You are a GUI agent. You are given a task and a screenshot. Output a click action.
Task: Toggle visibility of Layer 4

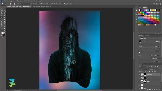pos(139,85)
